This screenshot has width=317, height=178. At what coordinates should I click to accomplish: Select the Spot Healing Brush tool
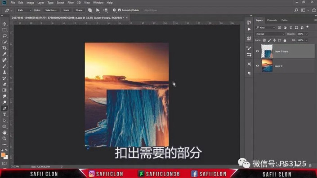pos(4,60)
